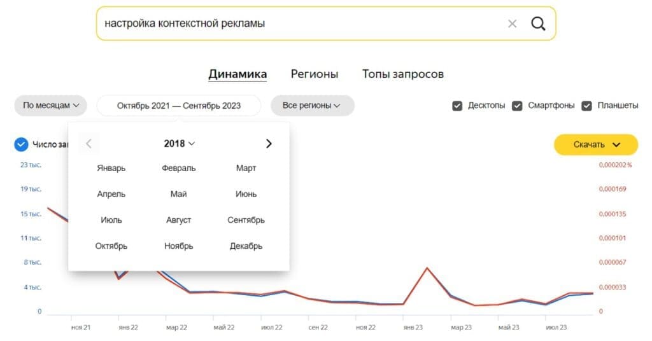Select Октябрь in the month picker

(111, 246)
